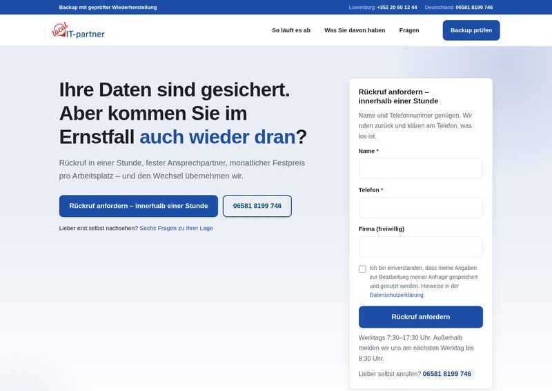This screenshot has width=552, height=391.
Task: Click the 'Firma (freiwillig)' field label
Action: [382, 229]
